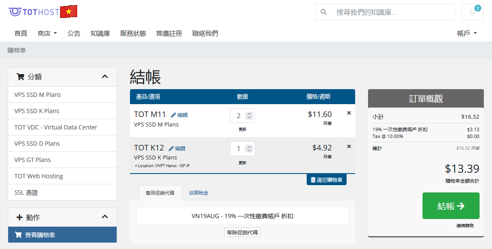Click the 移除促銷代碼 button
The height and width of the screenshot is (249, 492).
[242, 233]
